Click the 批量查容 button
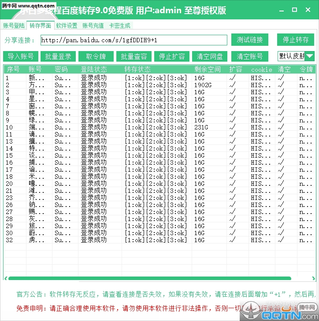 coord(134,56)
